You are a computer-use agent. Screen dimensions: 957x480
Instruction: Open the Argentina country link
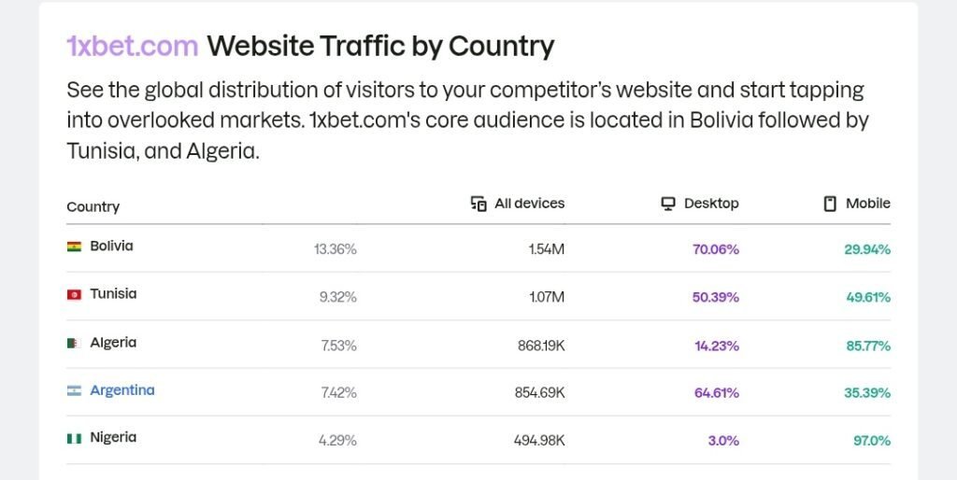pyautogui.click(x=122, y=390)
